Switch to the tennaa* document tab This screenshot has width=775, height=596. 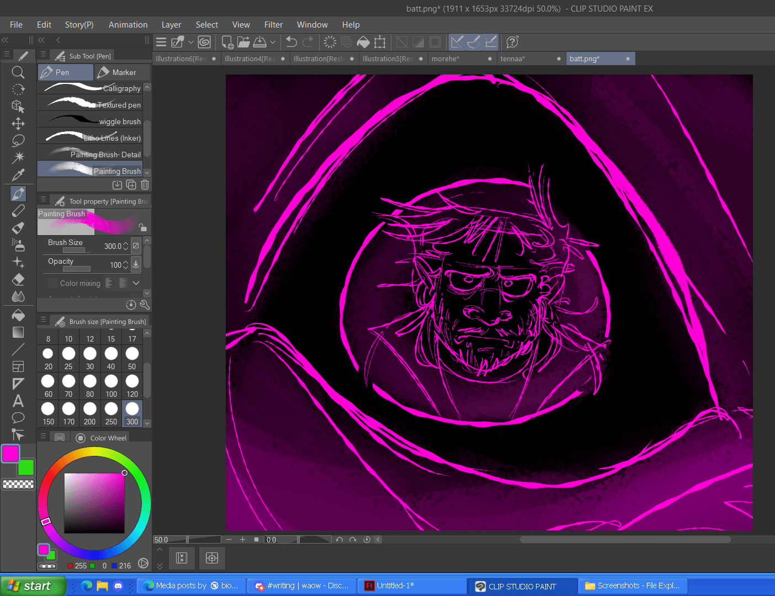(513, 58)
